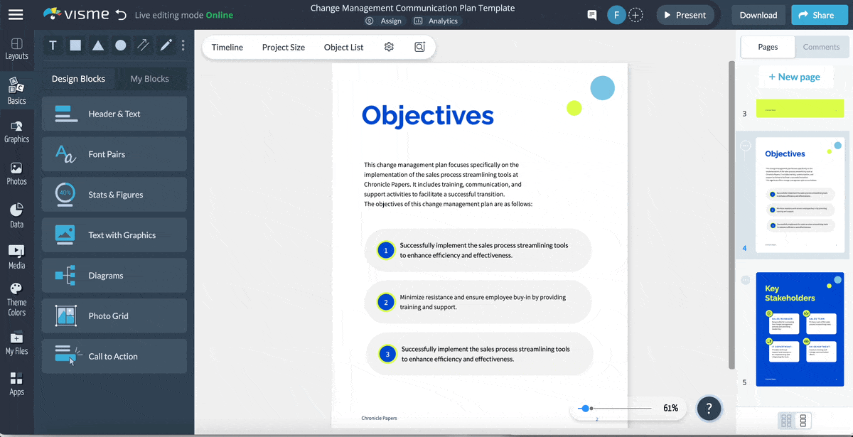
Task: Add a New page
Action: pos(795,77)
